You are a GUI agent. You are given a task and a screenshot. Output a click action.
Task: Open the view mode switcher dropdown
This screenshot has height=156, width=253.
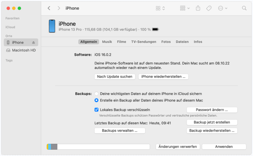tap(160, 8)
